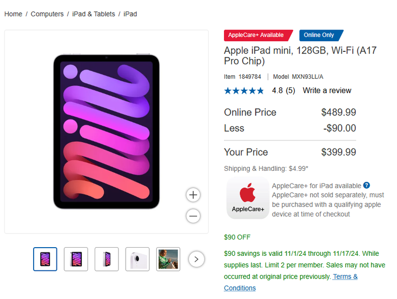Click Write a review
Viewport: 397px width, 299px height.
point(327,91)
